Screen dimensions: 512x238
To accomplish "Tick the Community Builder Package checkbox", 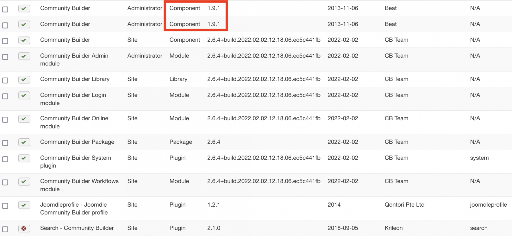I will coord(5,143).
